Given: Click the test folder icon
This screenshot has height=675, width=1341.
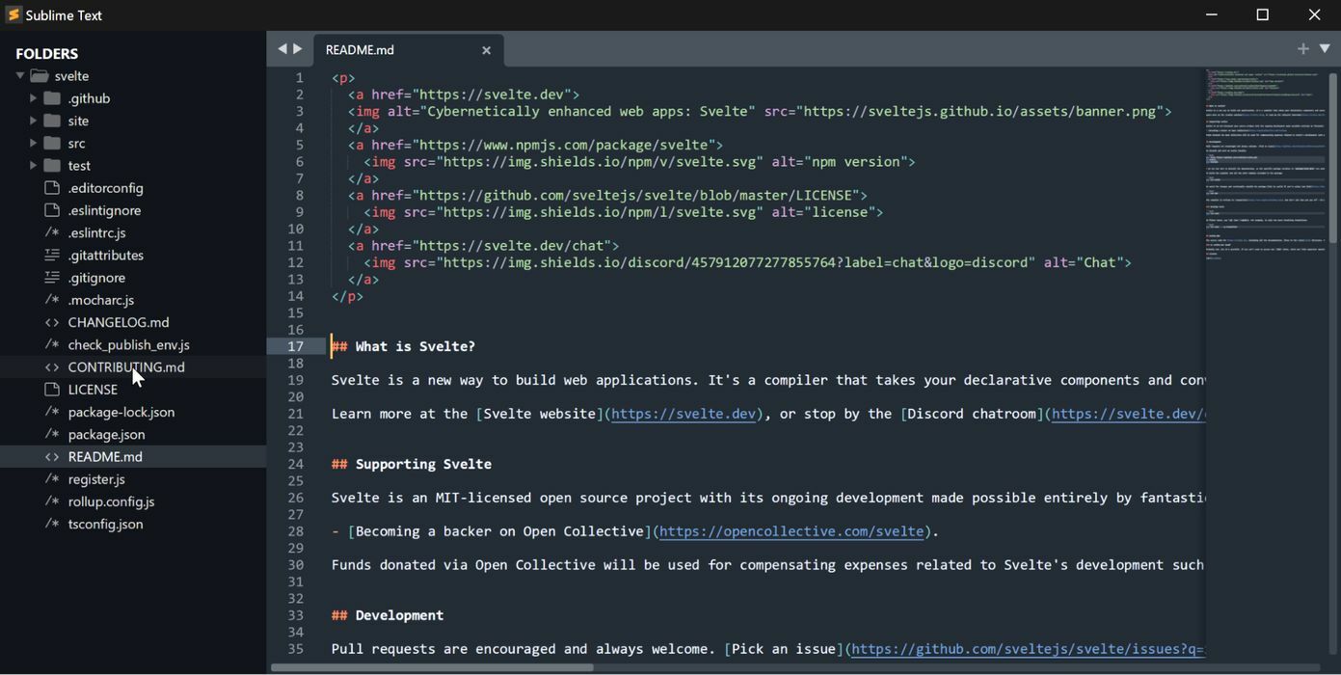Looking at the screenshot, I should pos(52,166).
